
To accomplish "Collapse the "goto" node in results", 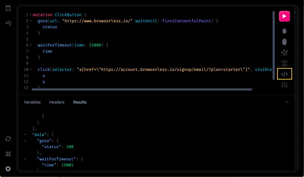I will click(x=25, y=141).
